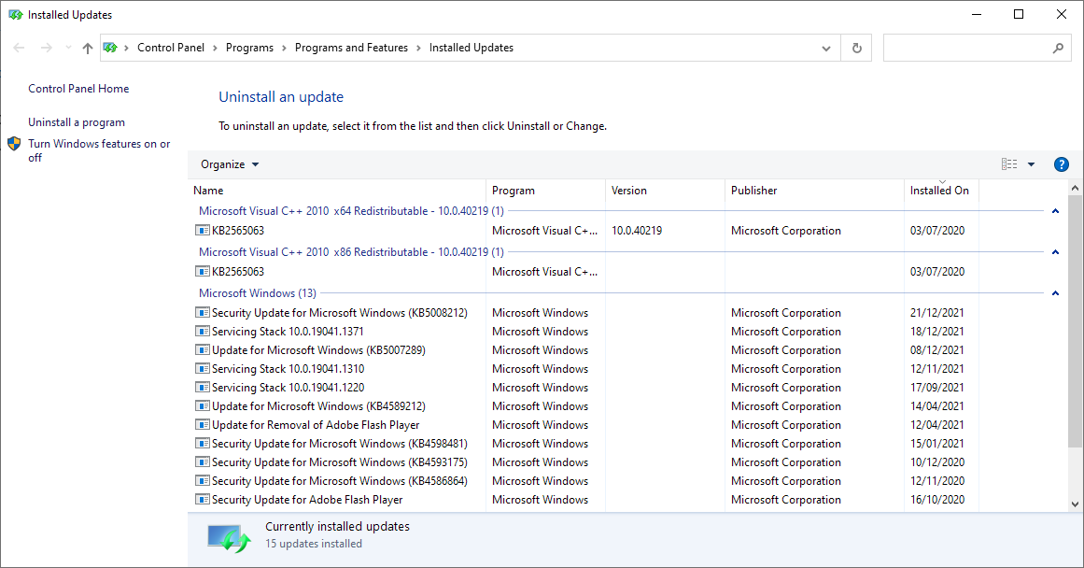Open Turn Windows features on or off
The width and height of the screenshot is (1084, 568).
[99, 150]
